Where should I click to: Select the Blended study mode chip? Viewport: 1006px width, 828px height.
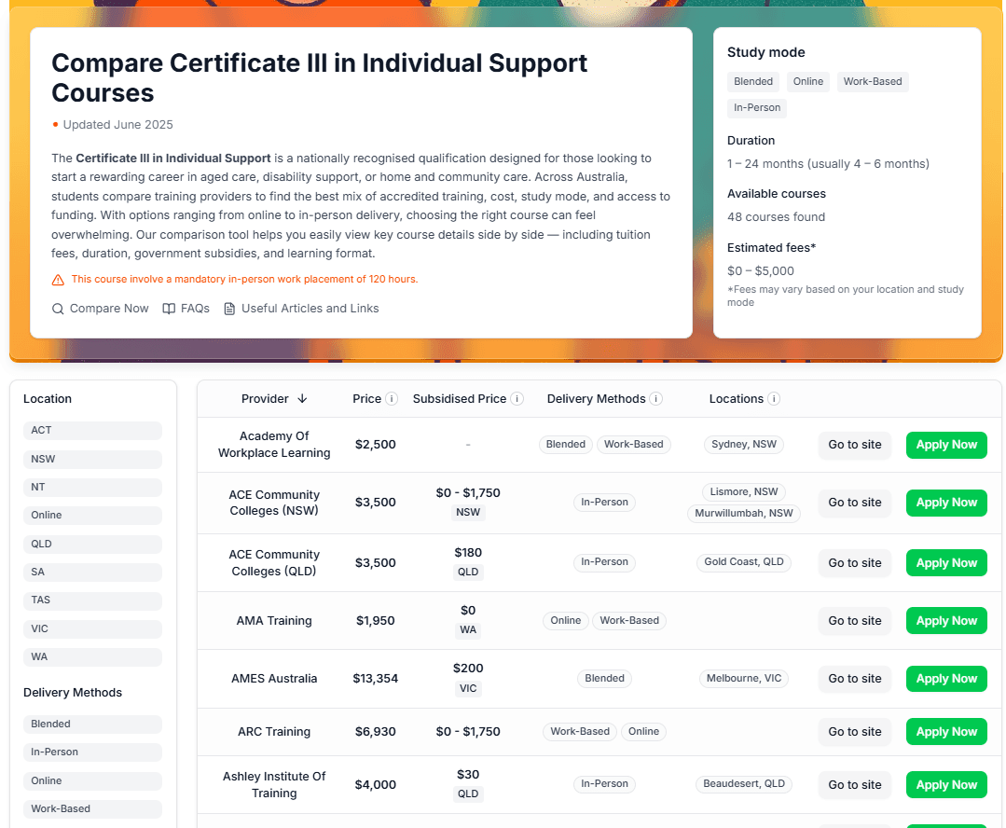pyautogui.click(x=753, y=81)
